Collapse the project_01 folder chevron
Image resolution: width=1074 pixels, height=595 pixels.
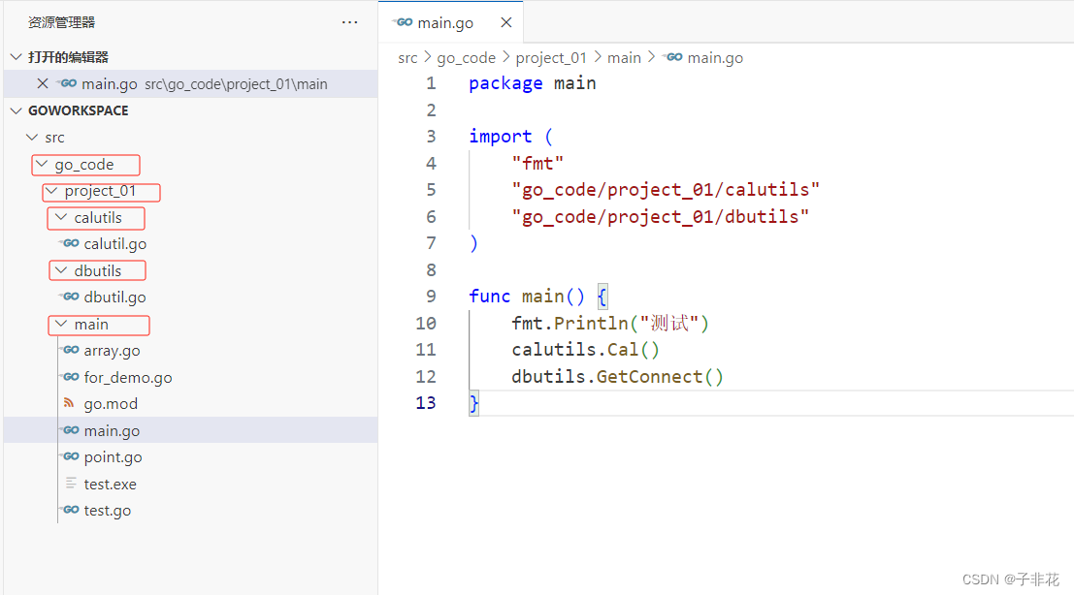pos(51,190)
